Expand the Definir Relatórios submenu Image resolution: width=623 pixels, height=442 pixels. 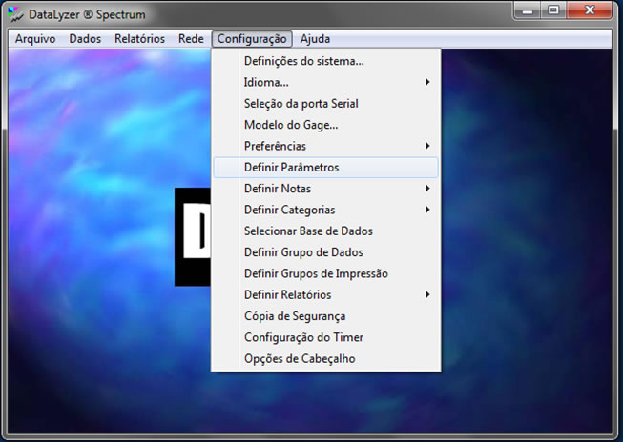(x=287, y=294)
